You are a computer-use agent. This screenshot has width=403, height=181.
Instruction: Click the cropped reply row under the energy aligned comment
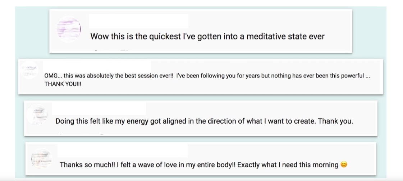[81, 134]
